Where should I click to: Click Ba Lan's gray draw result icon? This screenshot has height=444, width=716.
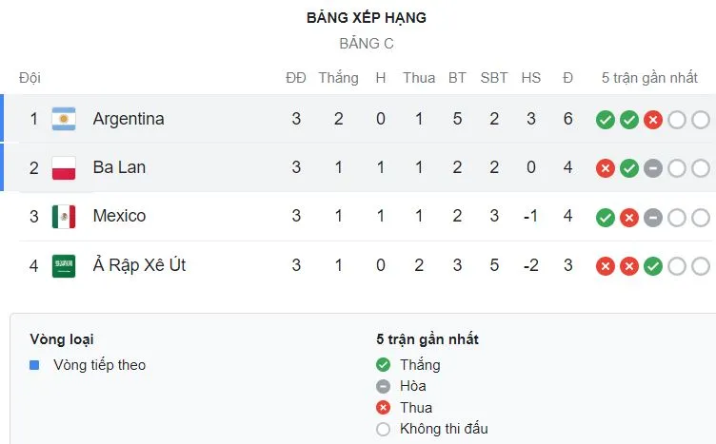pos(652,168)
